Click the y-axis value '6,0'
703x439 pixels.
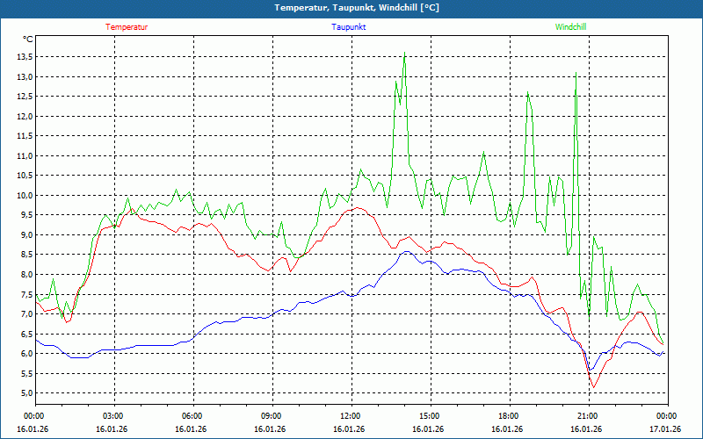point(26,354)
